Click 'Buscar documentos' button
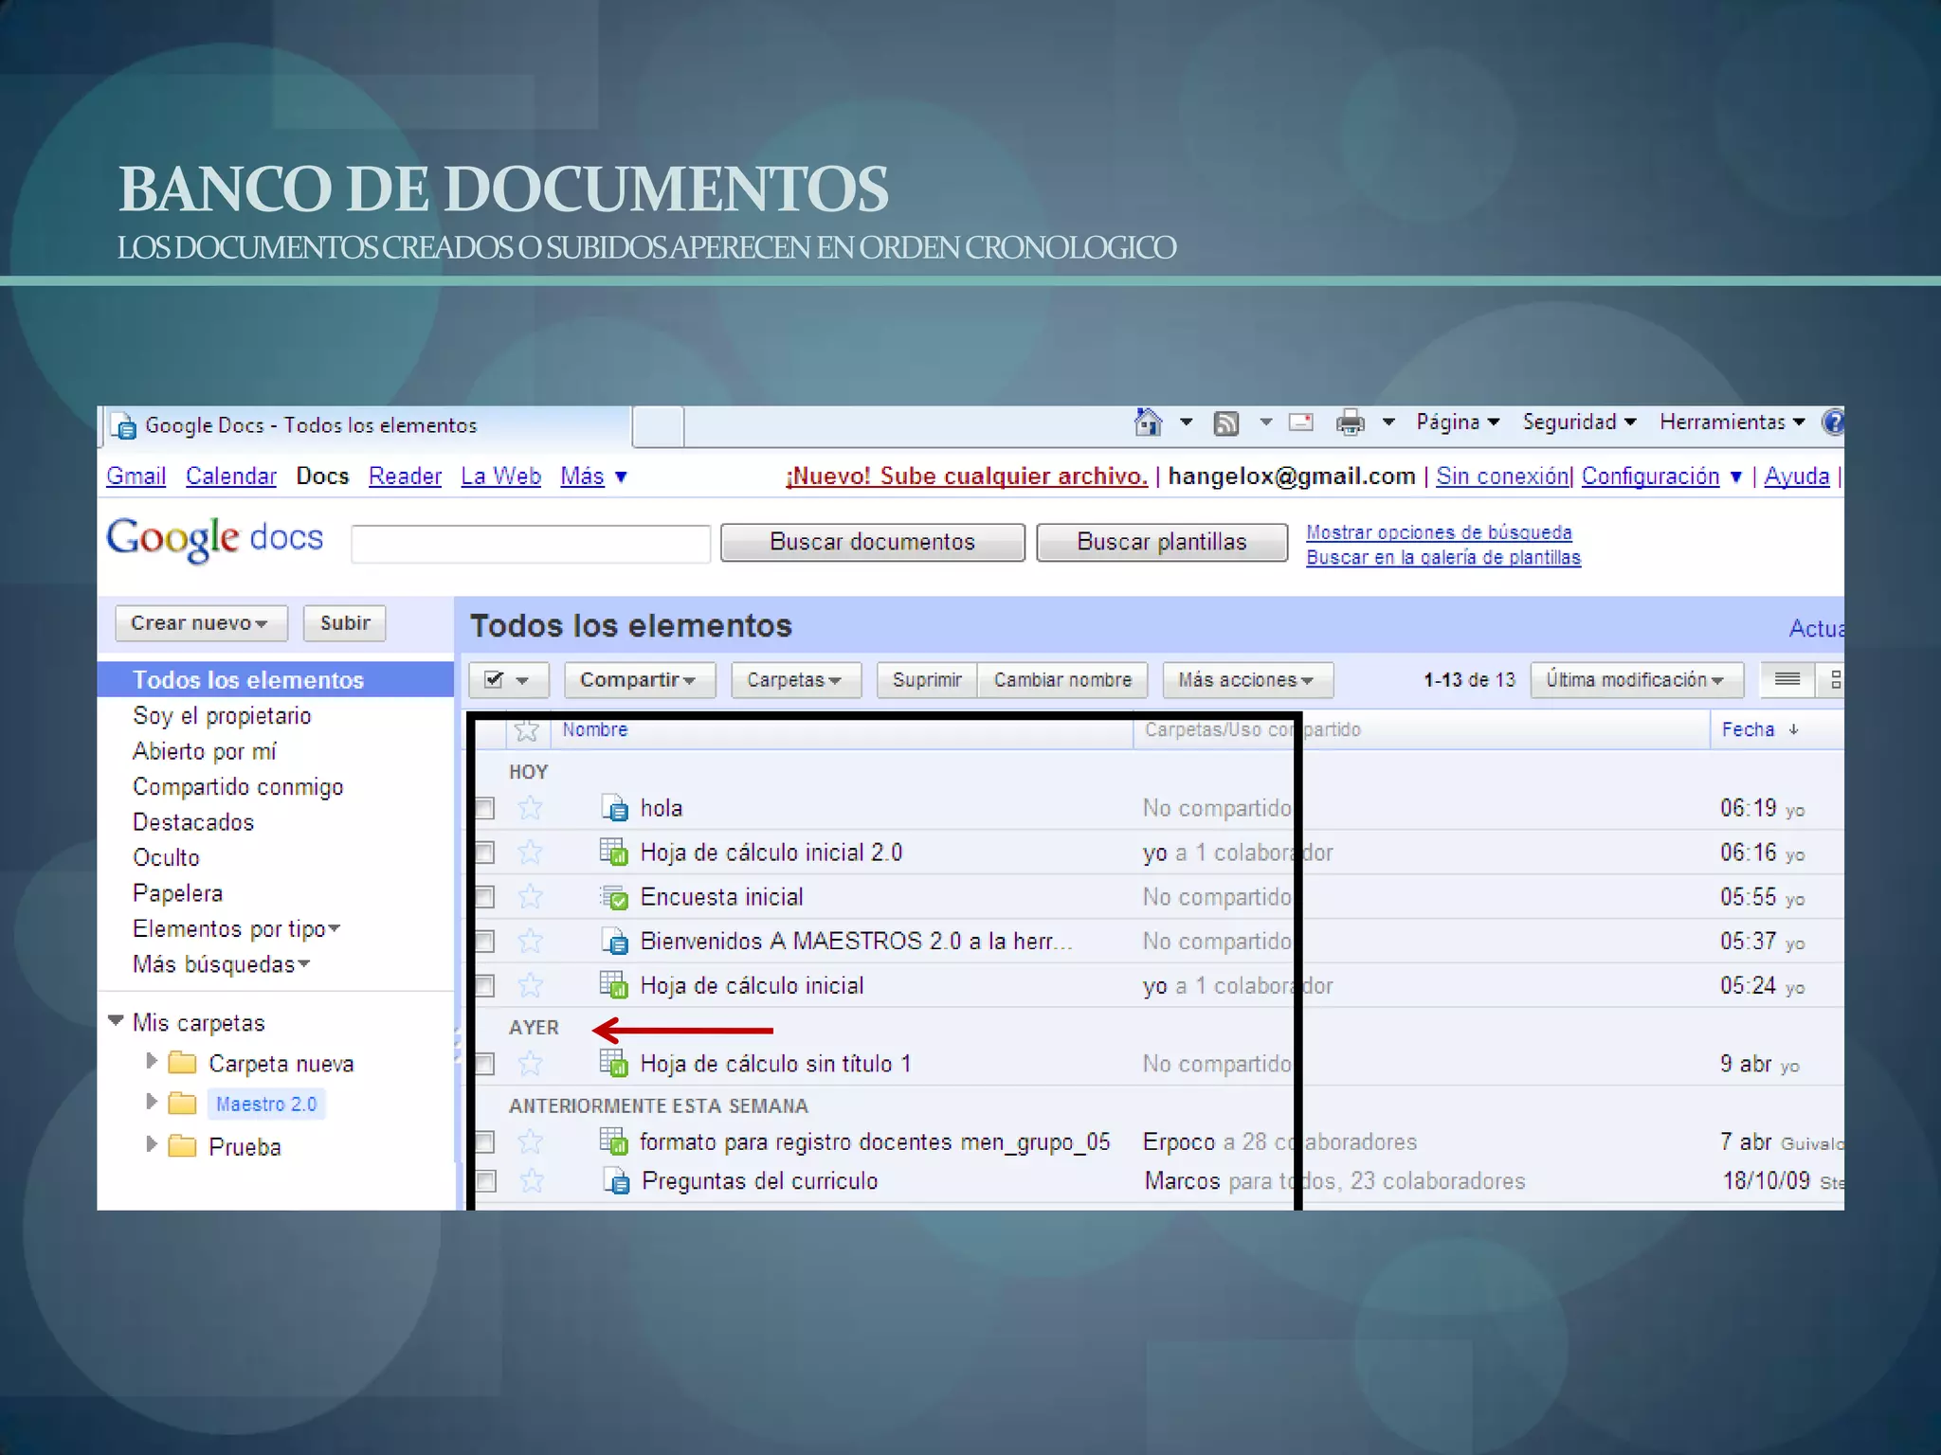 pos(873,542)
